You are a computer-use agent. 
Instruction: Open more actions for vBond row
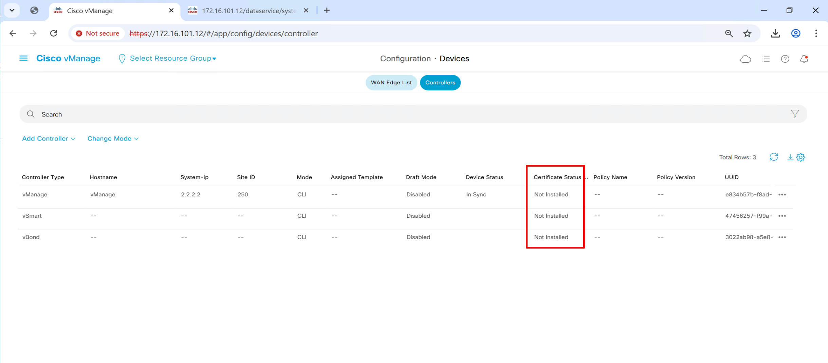[782, 237]
